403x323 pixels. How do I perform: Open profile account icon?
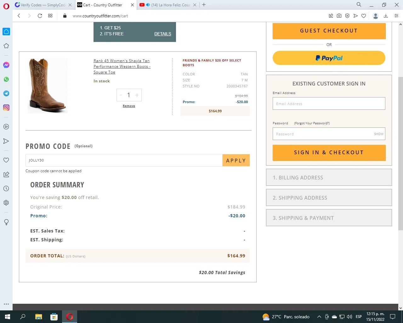[375, 16]
